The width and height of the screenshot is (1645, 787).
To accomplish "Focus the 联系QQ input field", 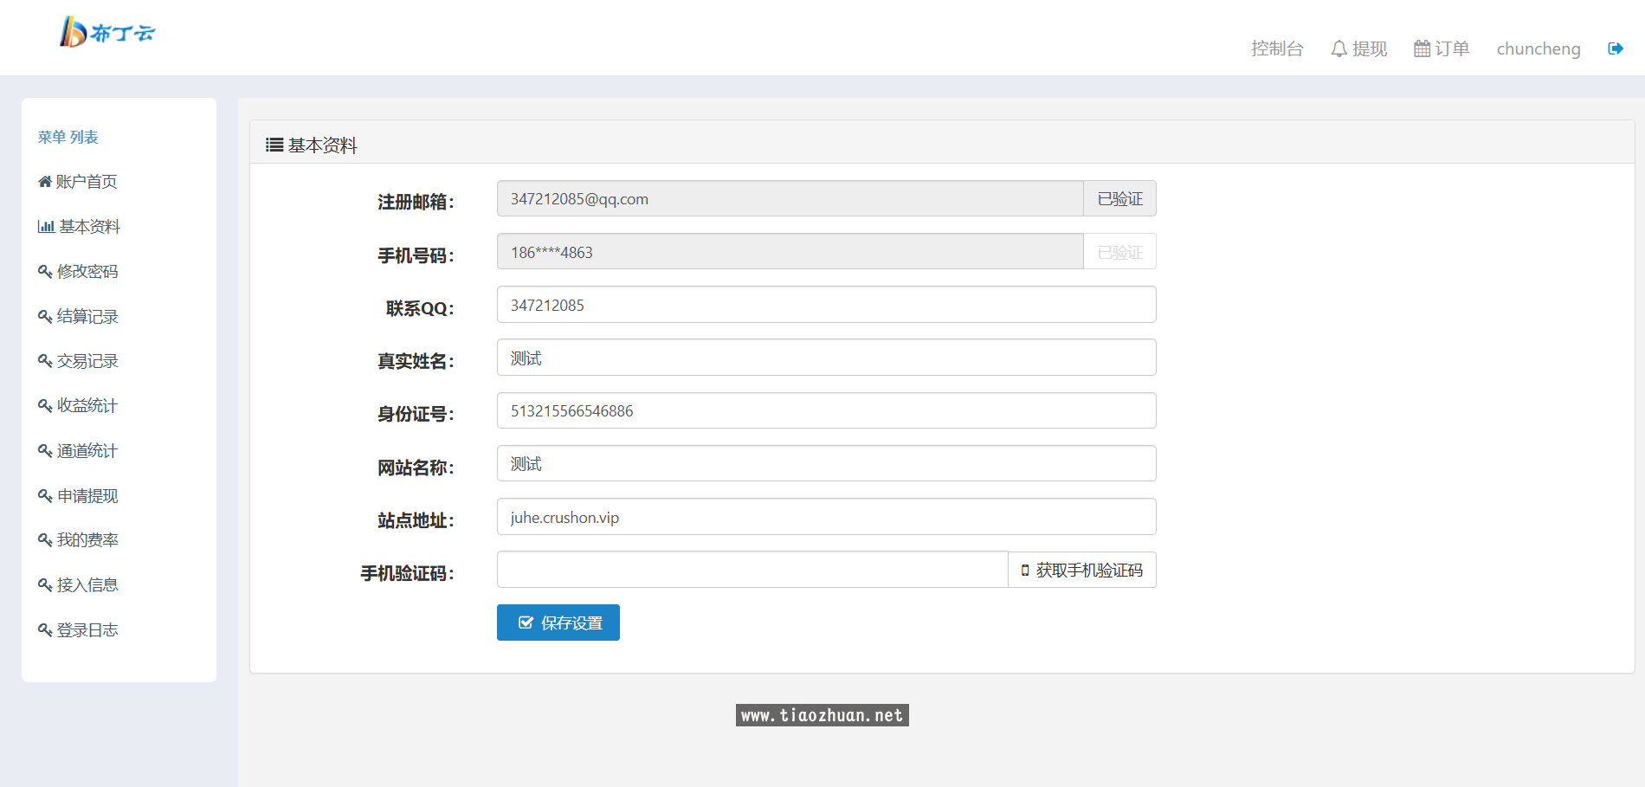I will pyautogui.click(x=826, y=305).
